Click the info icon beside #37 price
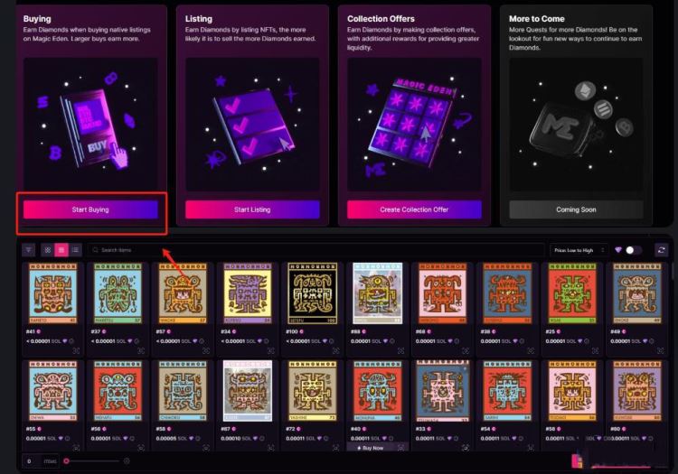Image resolution: width=678 pixels, height=474 pixels. pos(137,341)
